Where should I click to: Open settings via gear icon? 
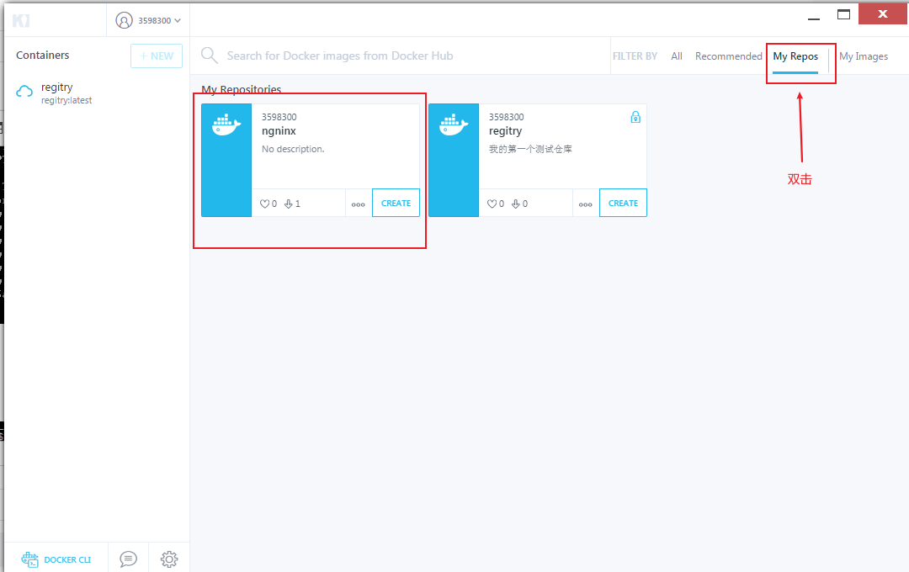169,559
